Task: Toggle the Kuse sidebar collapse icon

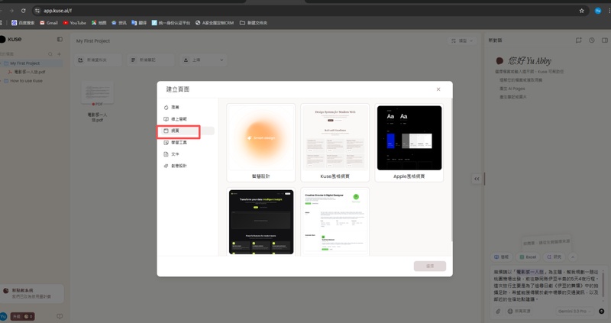Action: click(x=60, y=39)
